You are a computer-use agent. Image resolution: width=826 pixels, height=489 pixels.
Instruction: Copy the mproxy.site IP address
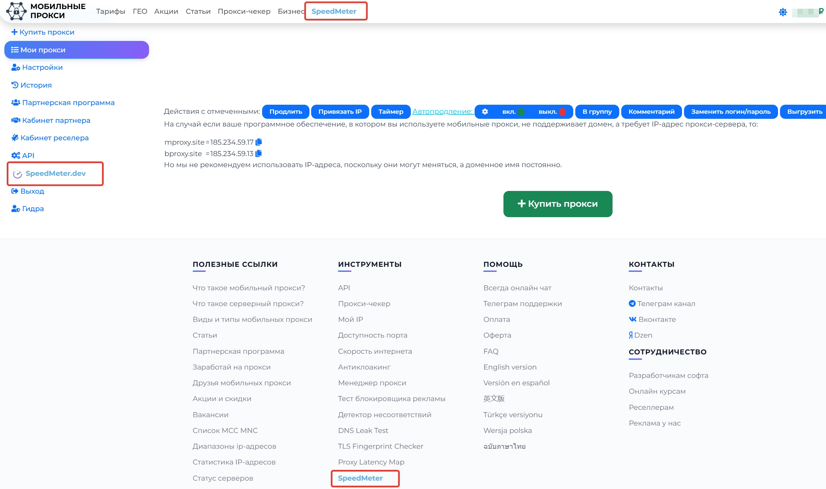[258, 142]
